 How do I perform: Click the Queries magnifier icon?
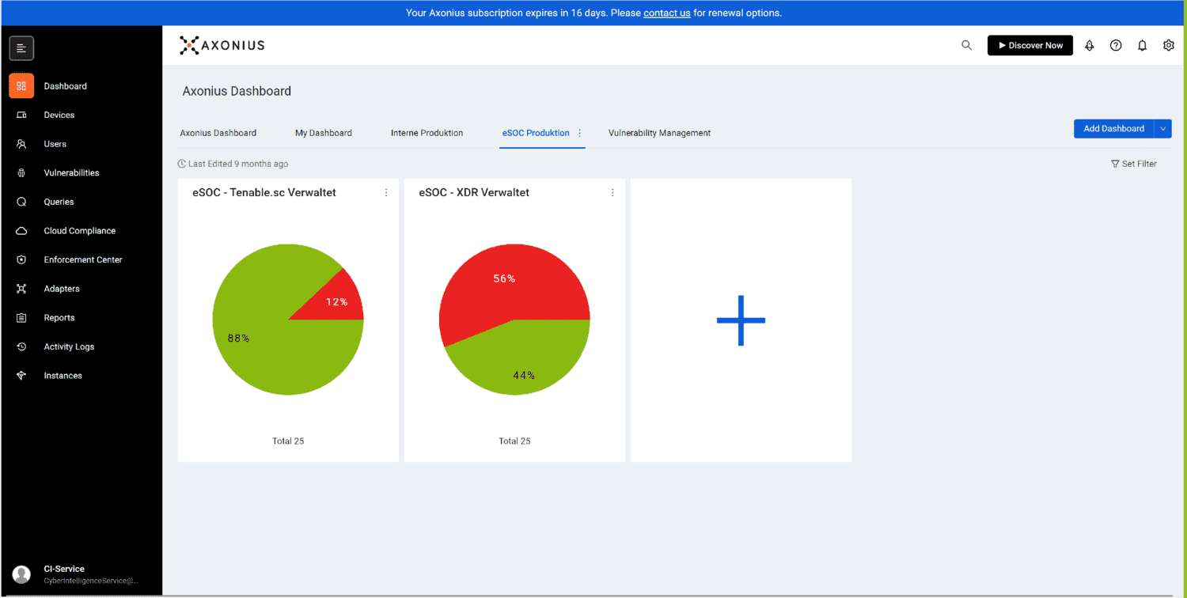pyautogui.click(x=21, y=202)
